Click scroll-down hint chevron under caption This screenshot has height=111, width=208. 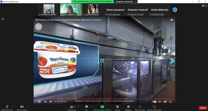click(105, 103)
